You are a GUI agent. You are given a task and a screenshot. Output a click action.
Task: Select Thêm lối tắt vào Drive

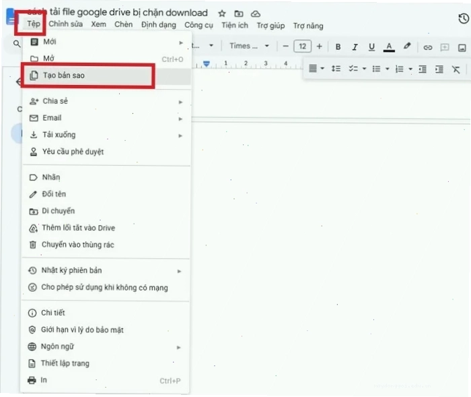click(x=106, y=228)
